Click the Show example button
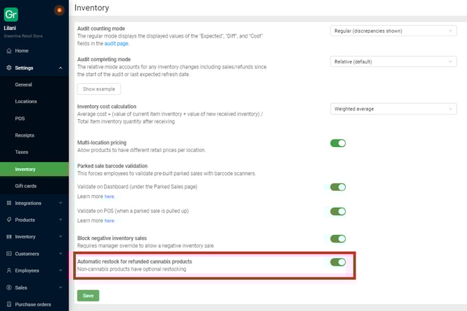This screenshot has height=311, width=467. [x=98, y=89]
